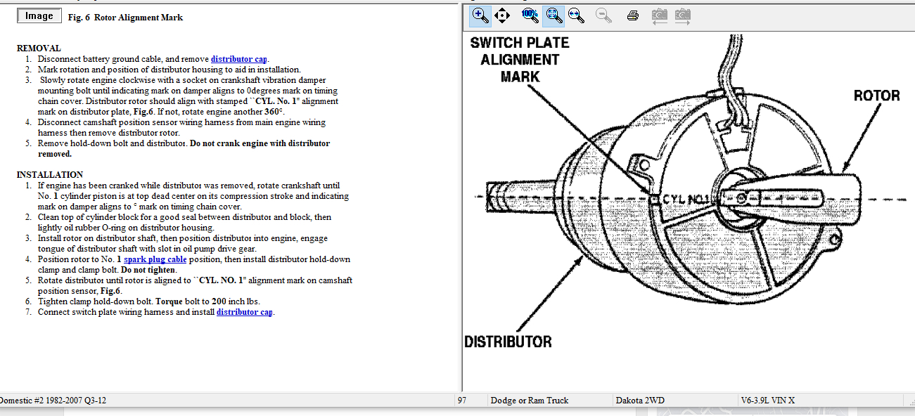Click 'Torque bolt to 200 inch lbs' text
Viewport: 915px width, 416px height.
[x=207, y=301]
